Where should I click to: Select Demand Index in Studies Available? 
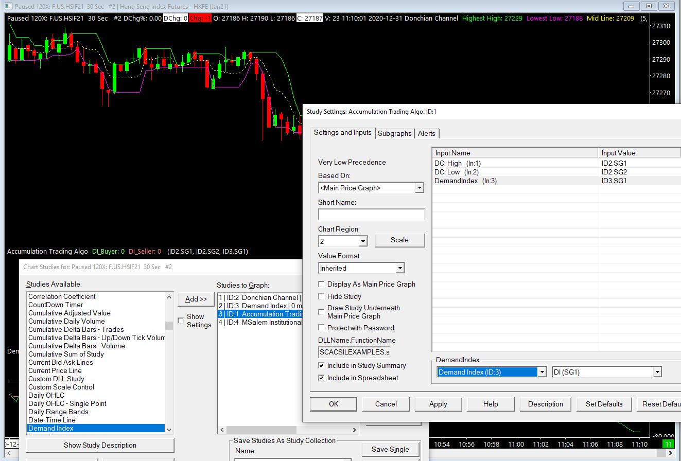(x=96, y=428)
